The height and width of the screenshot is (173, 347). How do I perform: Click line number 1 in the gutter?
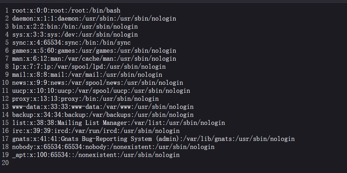click(x=7, y=10)
